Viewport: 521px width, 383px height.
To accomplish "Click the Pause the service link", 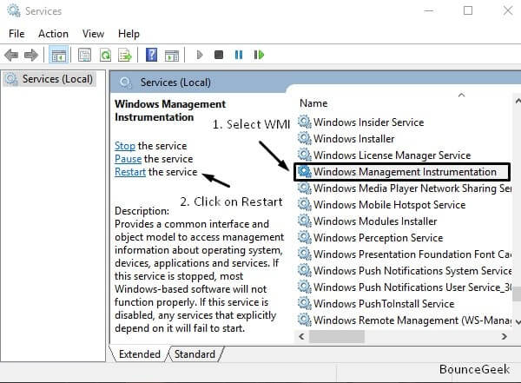I will tap(129, 159).
